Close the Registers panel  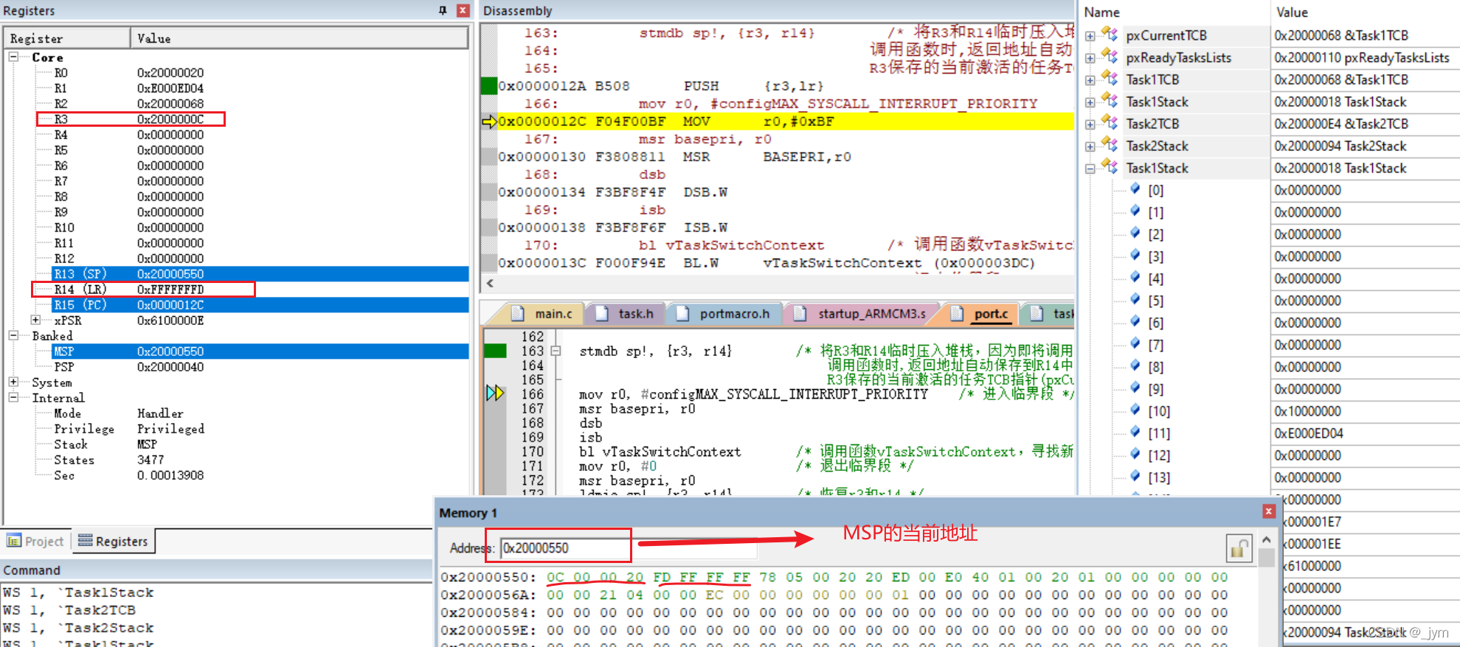click(463, 10)
